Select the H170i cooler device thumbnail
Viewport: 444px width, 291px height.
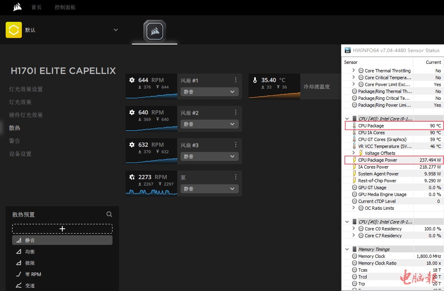(x=155, y=31)
